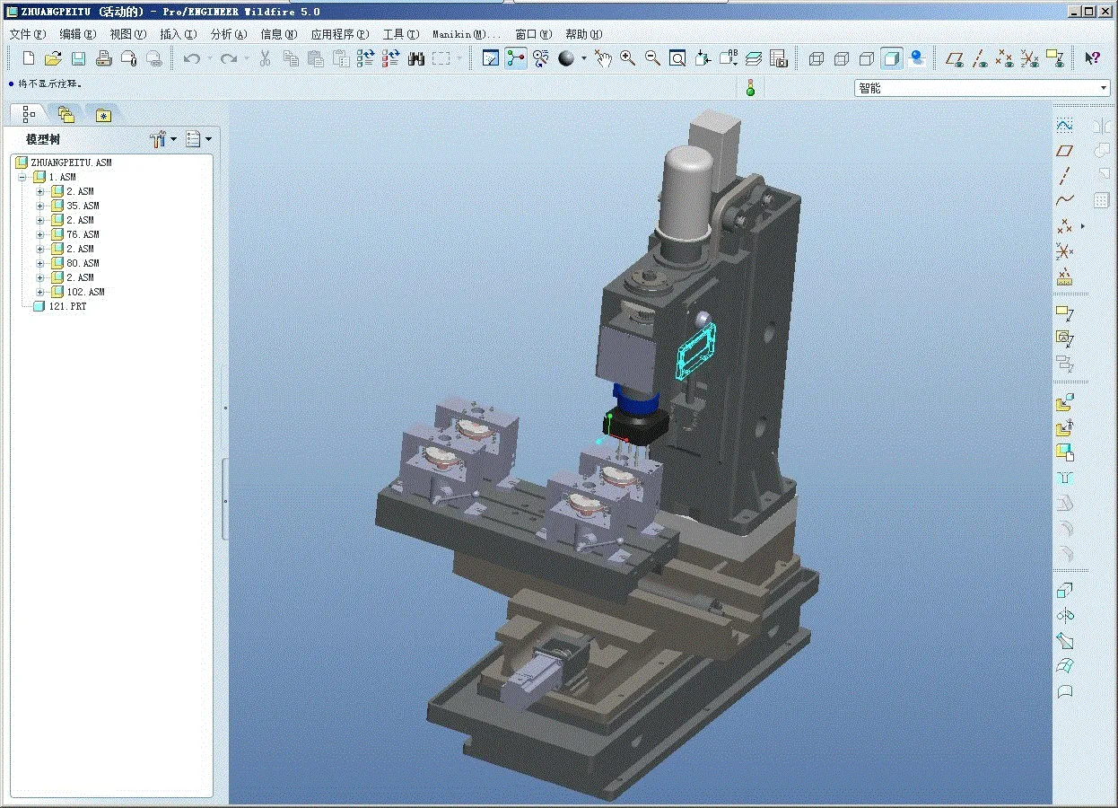The height and width of the screenshot is (808, 1118).
Task: Toggle No Hidden display mode
Action: pyautogui.click(x=866, y=58)
